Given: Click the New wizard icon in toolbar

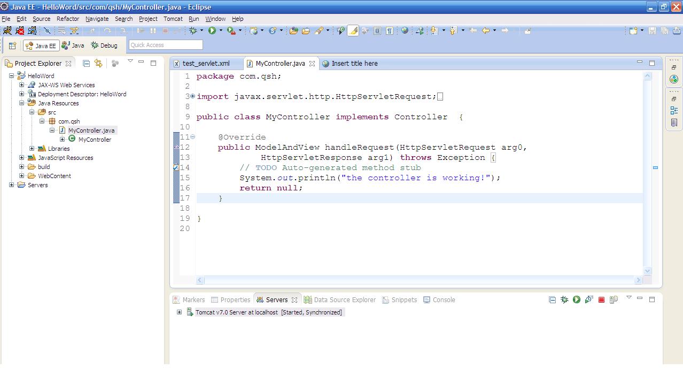Looking at the screenshot, I should (x=633, y=30).
